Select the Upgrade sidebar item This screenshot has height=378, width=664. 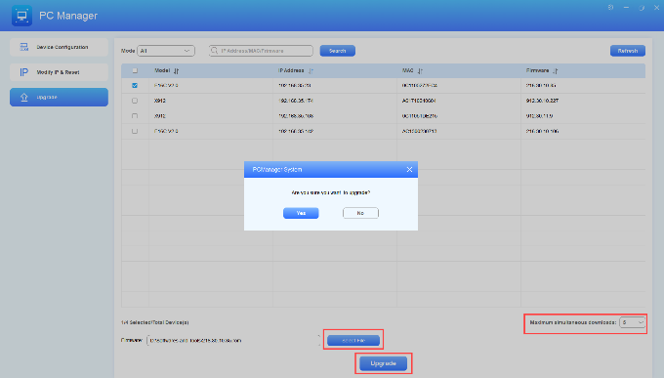click(59, 97)
